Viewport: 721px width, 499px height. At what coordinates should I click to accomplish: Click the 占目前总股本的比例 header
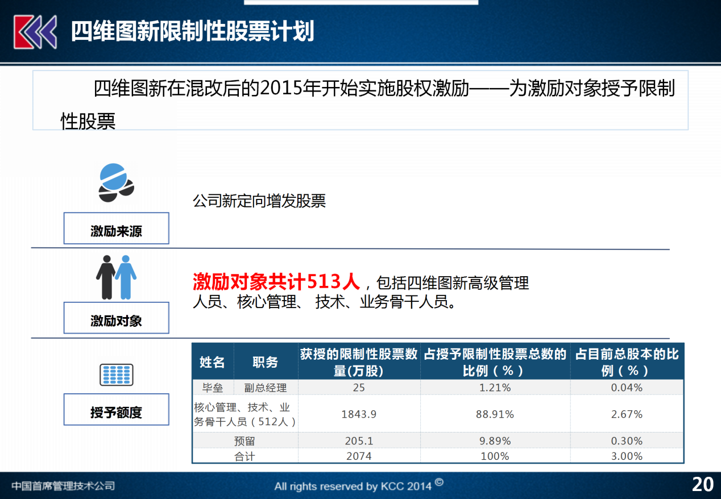coord(627,362)
